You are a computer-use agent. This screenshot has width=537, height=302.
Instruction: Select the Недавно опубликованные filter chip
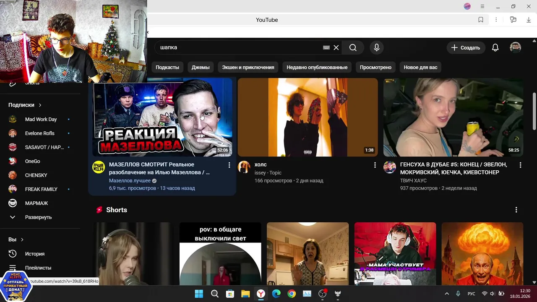[x=317, y=67]
